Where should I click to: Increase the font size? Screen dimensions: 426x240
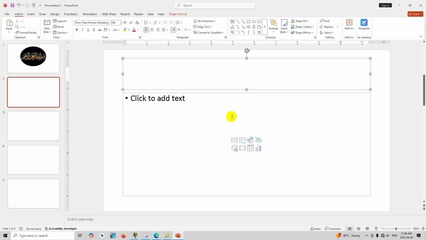(x=125, y=23)
